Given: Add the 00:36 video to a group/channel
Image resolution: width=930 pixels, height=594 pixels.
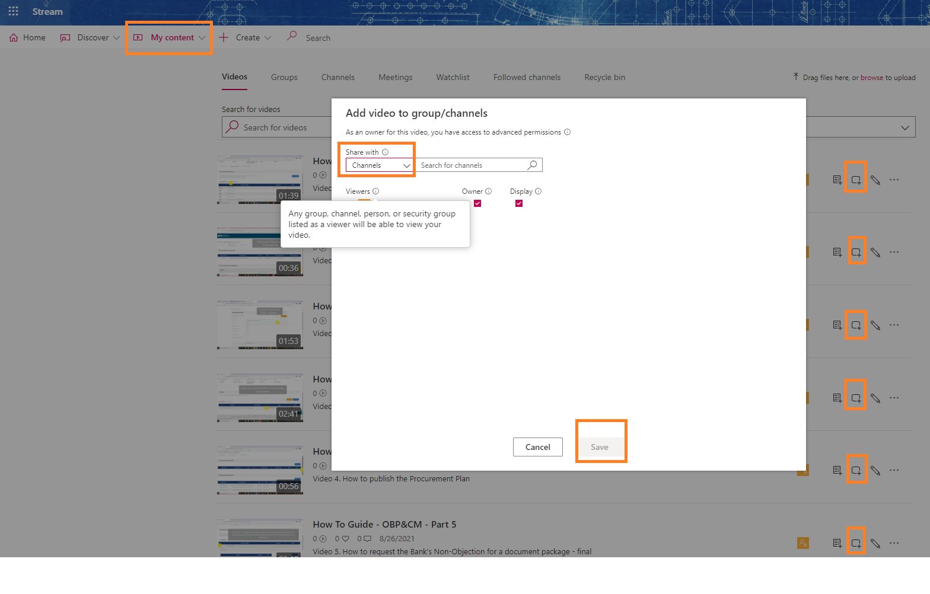Looking at the screenshot, I should [856, 252].
